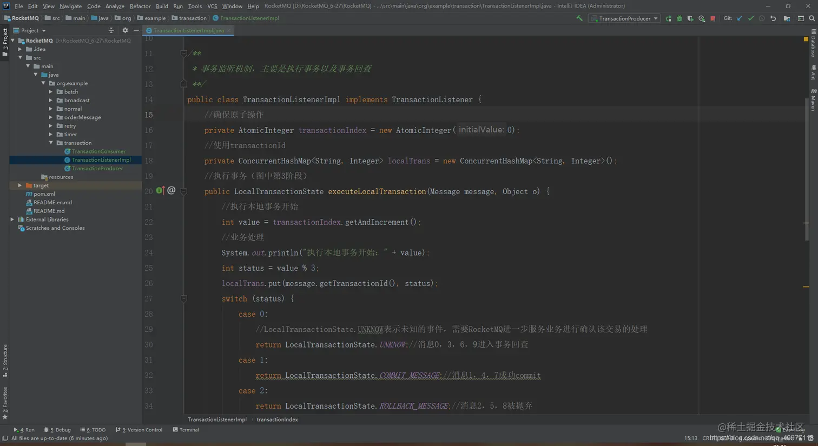
Task: Open the Favorites side tool window
Action: pos(5,403)
